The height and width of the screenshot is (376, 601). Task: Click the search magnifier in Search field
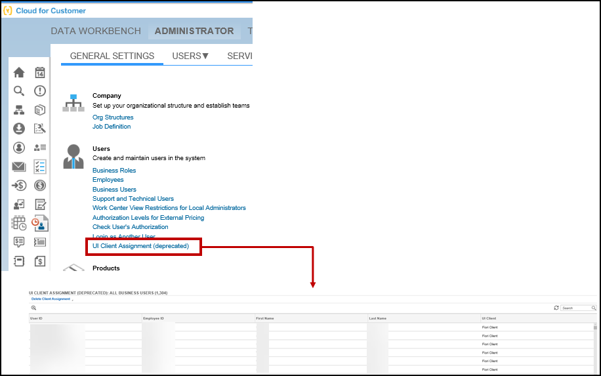[593, 308]
